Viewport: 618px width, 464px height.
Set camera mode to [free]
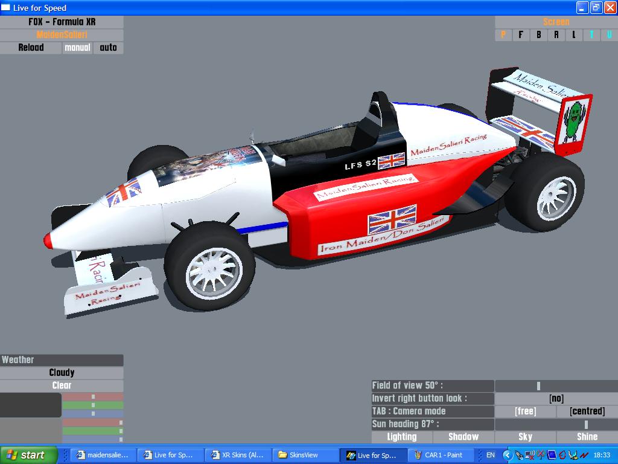click(x=526, y=411)
